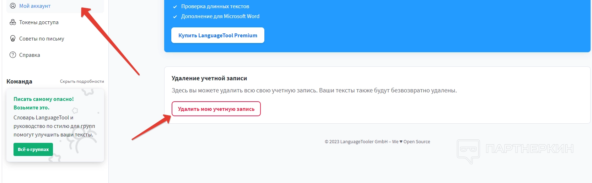Click the Писать самому опасно promo heading

(43, 99)
